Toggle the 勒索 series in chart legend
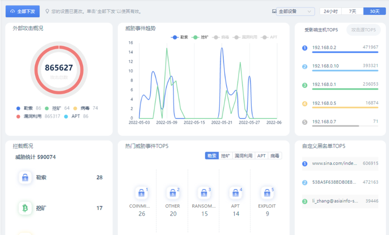Screen dimensions: 389x235 click(180, 37)
